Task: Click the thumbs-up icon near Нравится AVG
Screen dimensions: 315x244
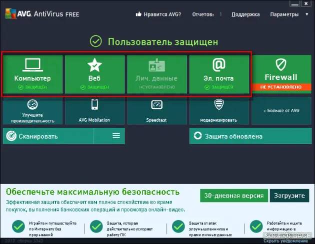Action: (138, 14)
